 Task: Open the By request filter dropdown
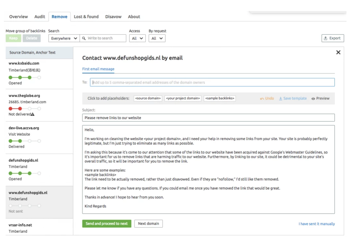coord(157,38)
